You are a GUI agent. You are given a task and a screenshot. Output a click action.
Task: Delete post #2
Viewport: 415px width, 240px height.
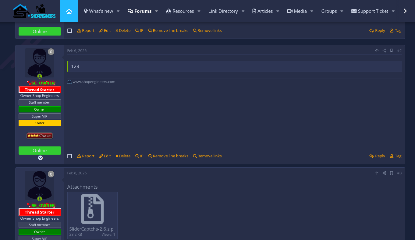(x=123, y=156)
